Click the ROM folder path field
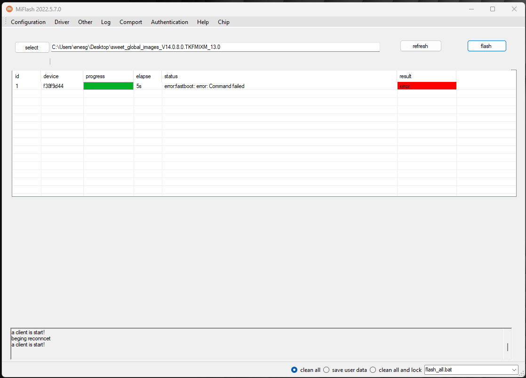This screenshot has height=378, width=526. coord(215,47)
